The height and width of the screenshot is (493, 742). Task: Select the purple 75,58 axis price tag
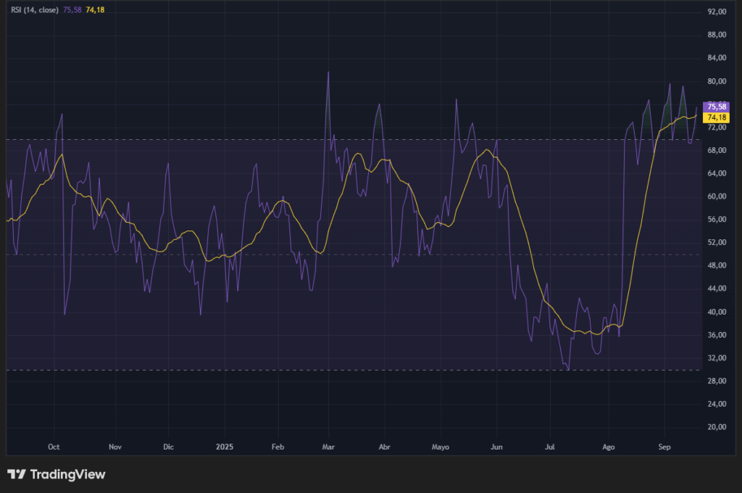coord(717,107)
